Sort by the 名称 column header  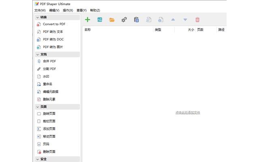click(87, 30)
